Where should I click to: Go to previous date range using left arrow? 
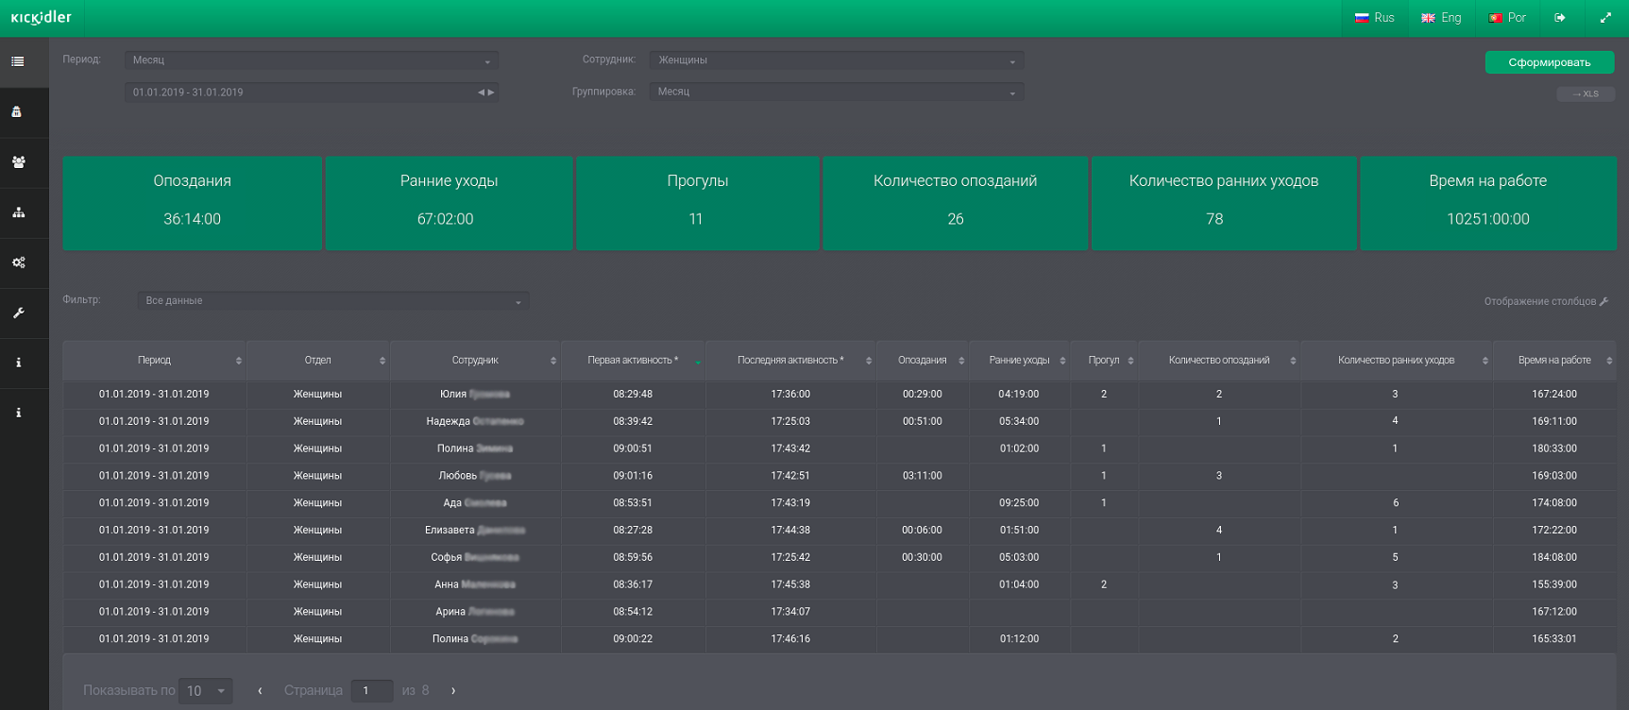pos(481,93)
